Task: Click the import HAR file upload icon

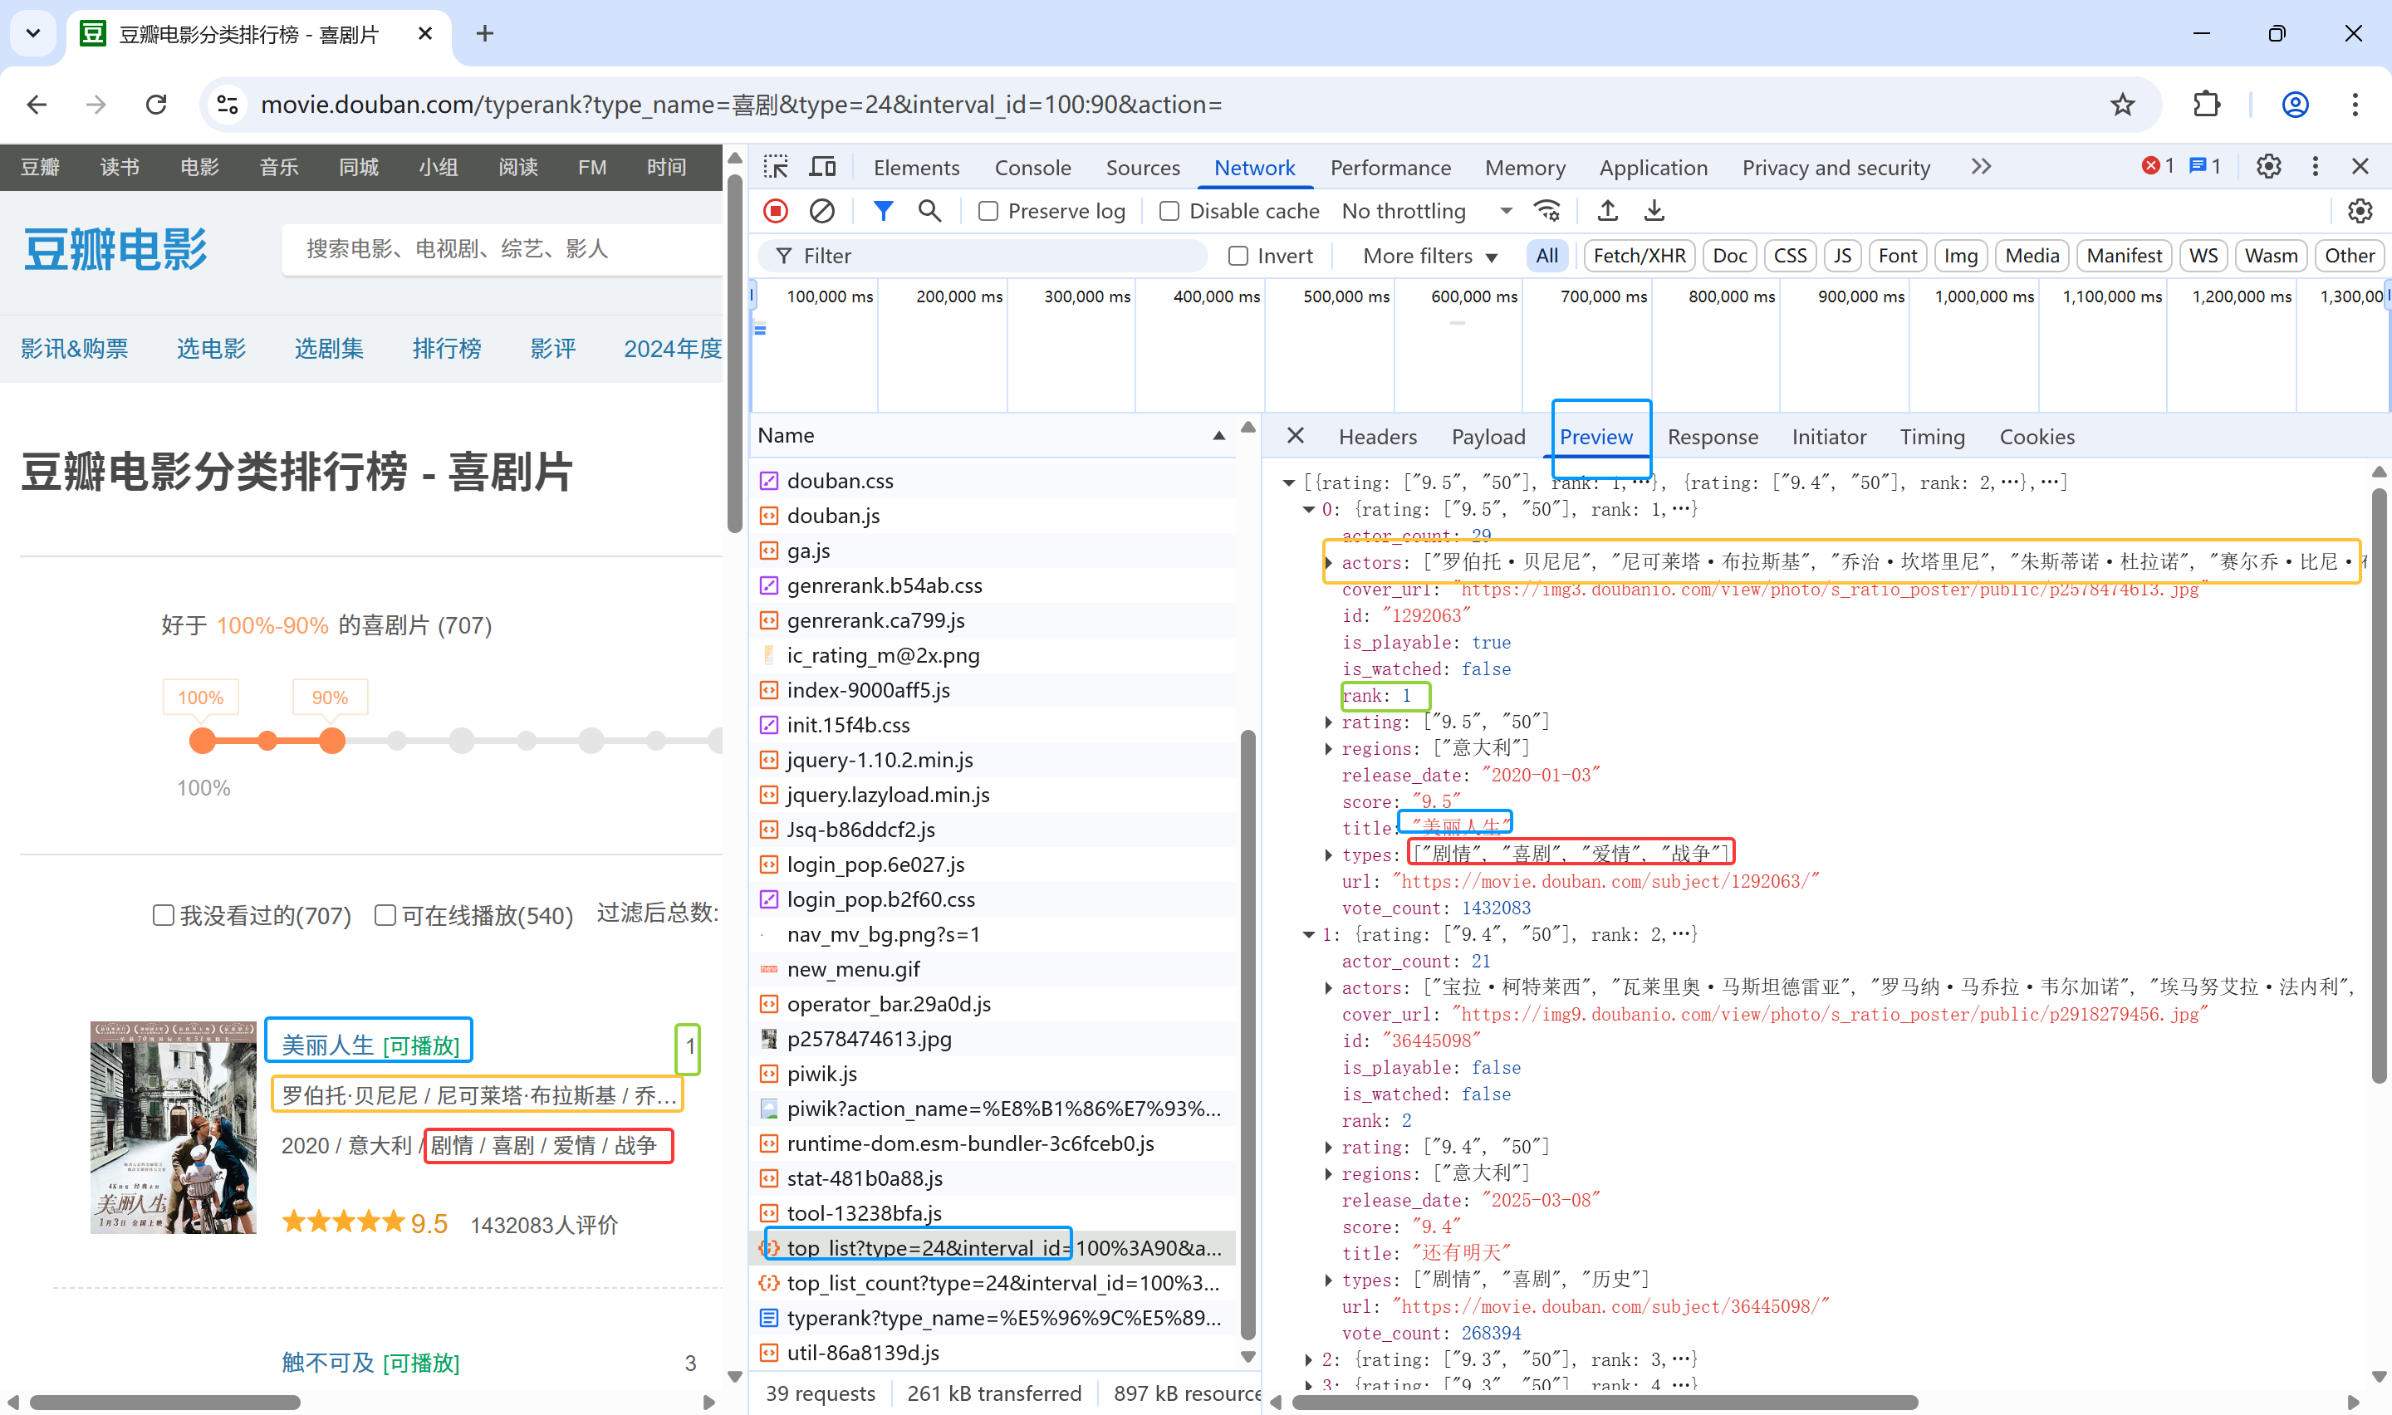Action: 1607,211
